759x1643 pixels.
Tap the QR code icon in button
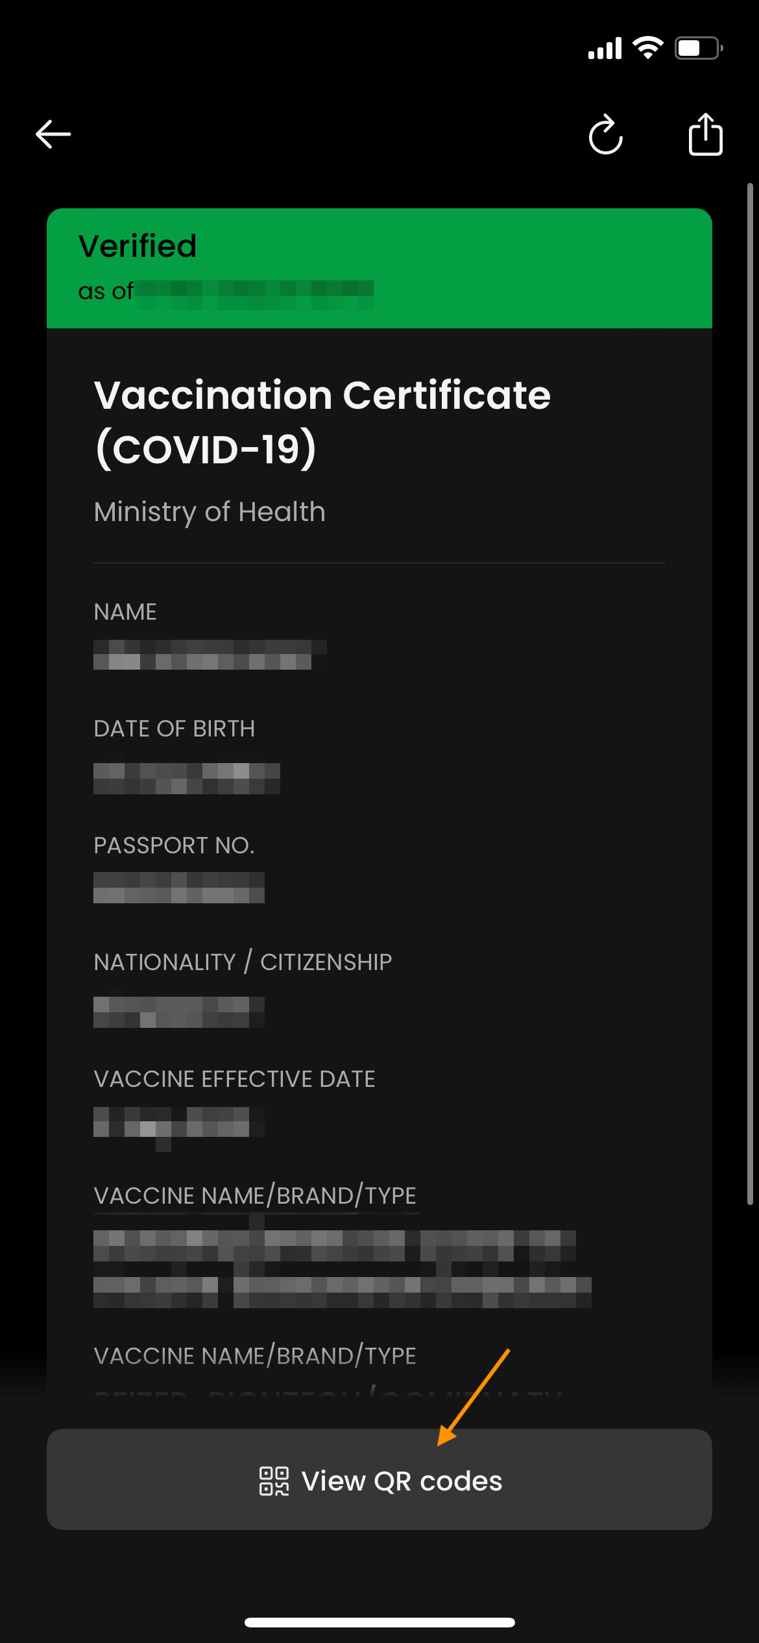274,1481
